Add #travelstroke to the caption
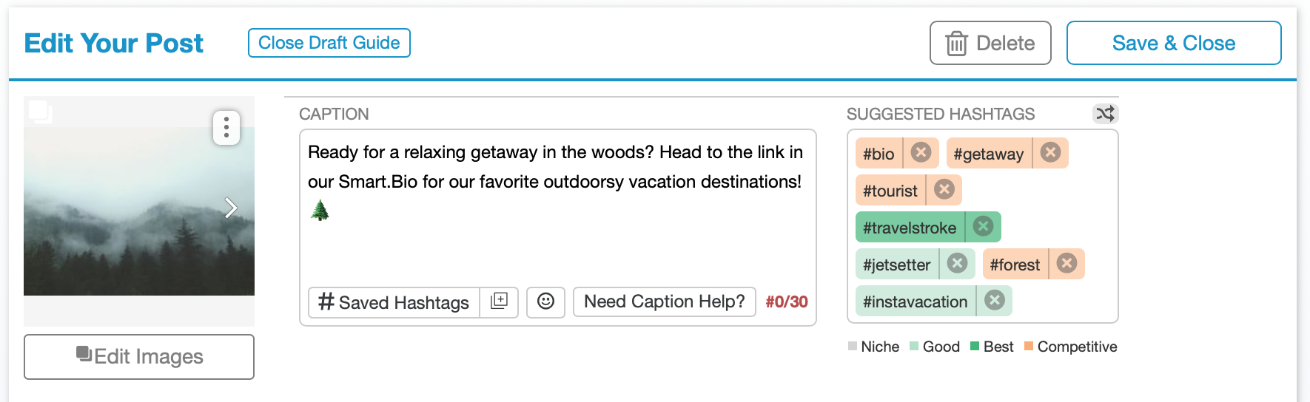The width and height of the screenshot is (1310, 402). point(910,228)
